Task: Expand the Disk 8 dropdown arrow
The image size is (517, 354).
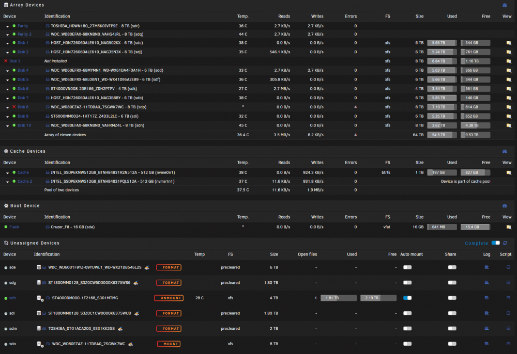Action: tap(8, 107)
